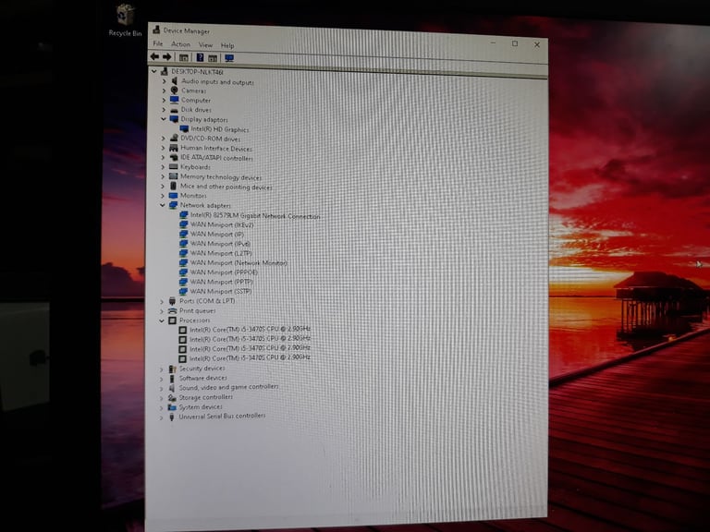Image resolution: width=710 pixels, height=532 pixels.
Task: Click the Intel(R) HD Graphics adapter icon
Action: point(184,129)
